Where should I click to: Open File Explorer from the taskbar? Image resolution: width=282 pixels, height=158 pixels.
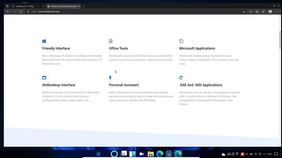[x=151, y=154]
